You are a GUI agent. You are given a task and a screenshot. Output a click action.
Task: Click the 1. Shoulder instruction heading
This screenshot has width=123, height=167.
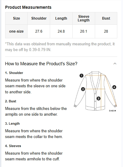pos(14,73)
